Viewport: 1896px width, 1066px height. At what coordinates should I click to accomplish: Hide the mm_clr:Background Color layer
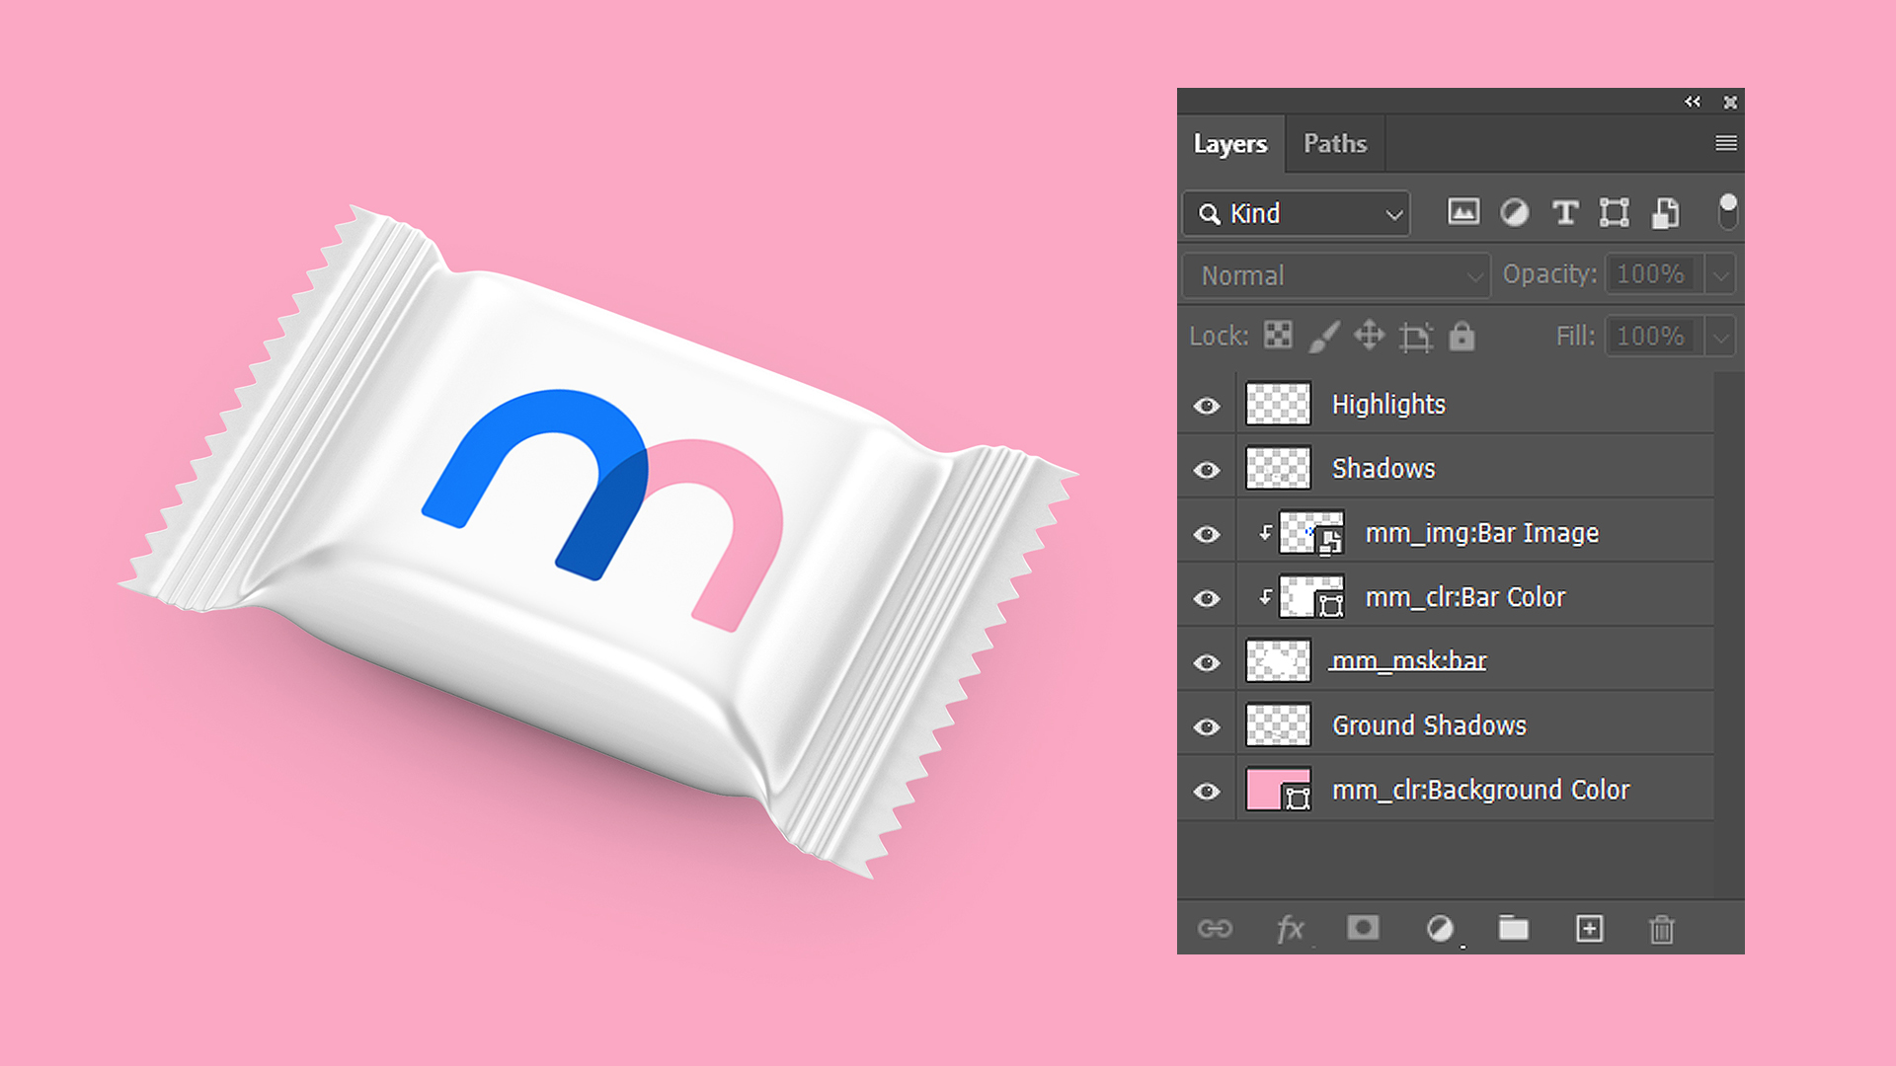click(x=1207, y=791)
